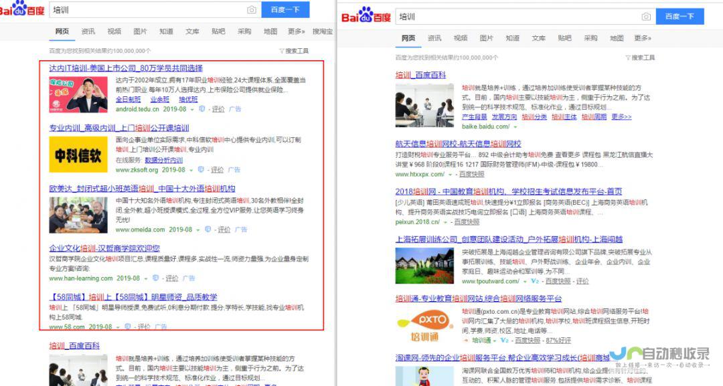
Task: Open 更多» menu in right page tabs
Action: 642,38
